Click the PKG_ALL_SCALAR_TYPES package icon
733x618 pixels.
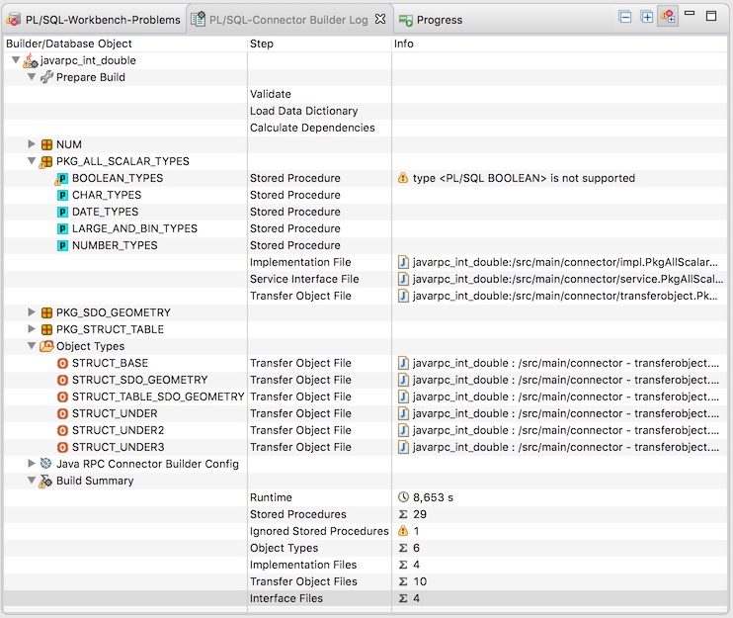click(46, 162)
